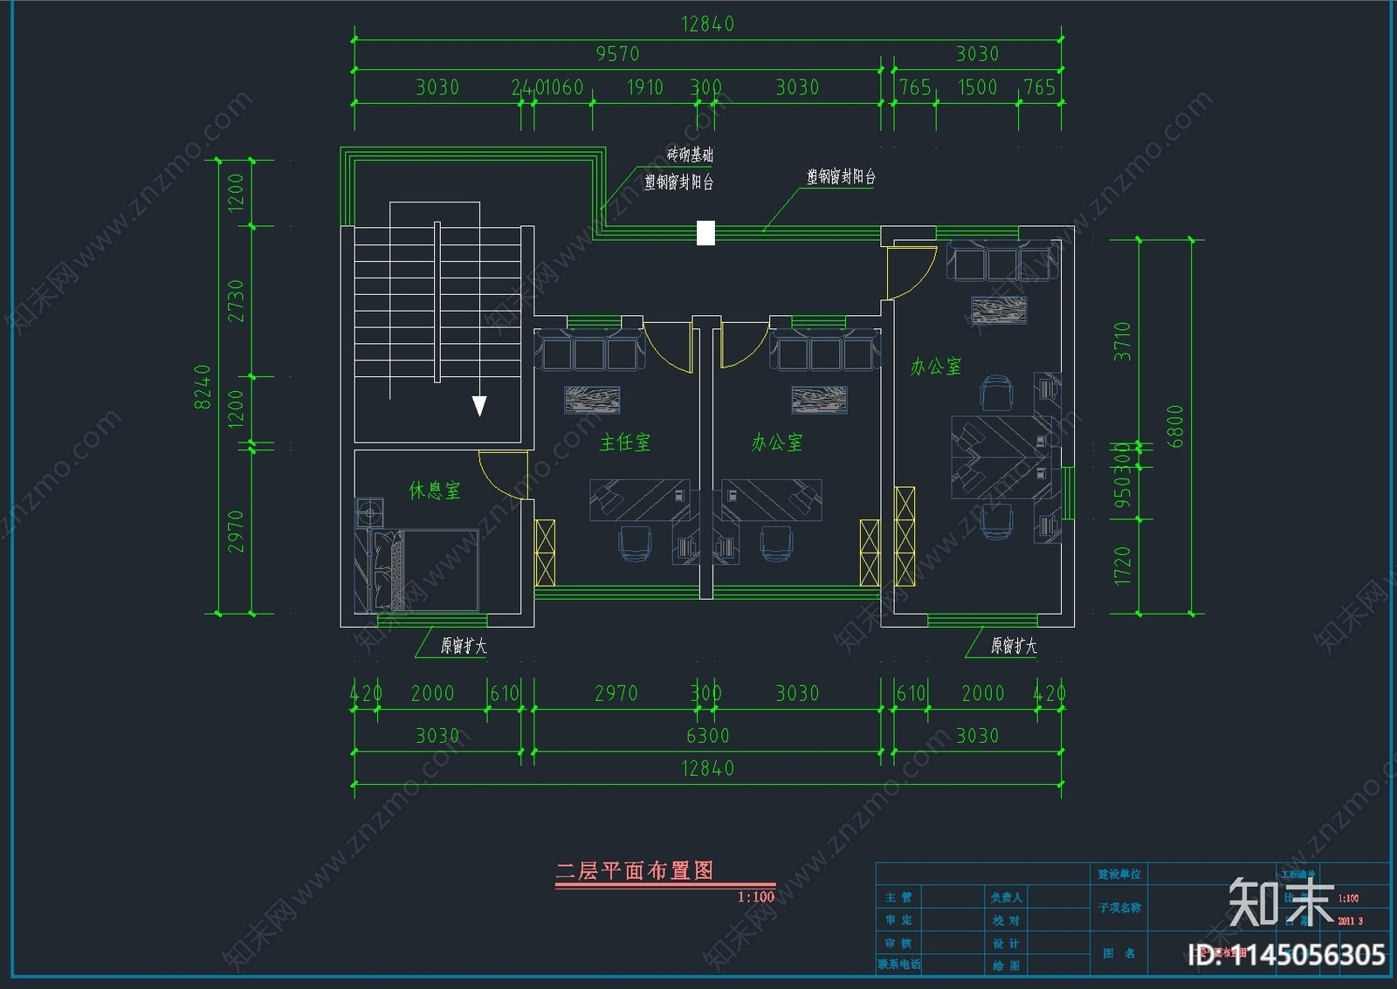
Task: Select the 砖砌基础 annotation
Action: coord(690,155)
